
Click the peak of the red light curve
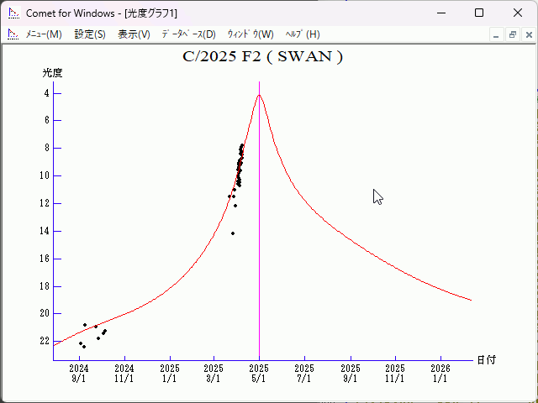click(259, 95)
